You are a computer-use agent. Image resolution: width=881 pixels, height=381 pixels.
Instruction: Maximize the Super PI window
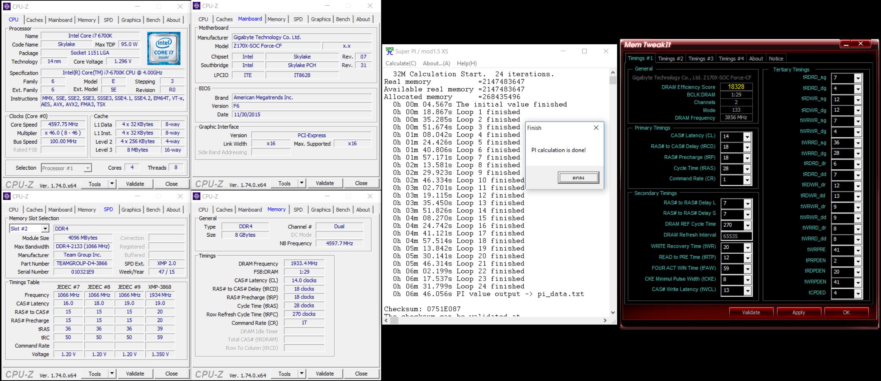click(x=584, y=51)
